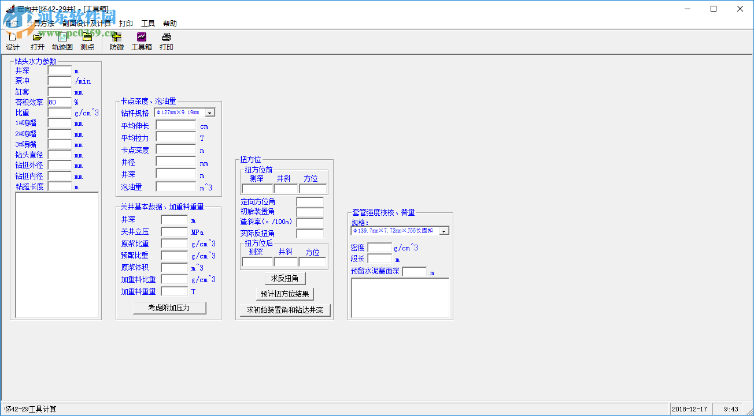Focus the 井径 input field

tap(176, 163)
